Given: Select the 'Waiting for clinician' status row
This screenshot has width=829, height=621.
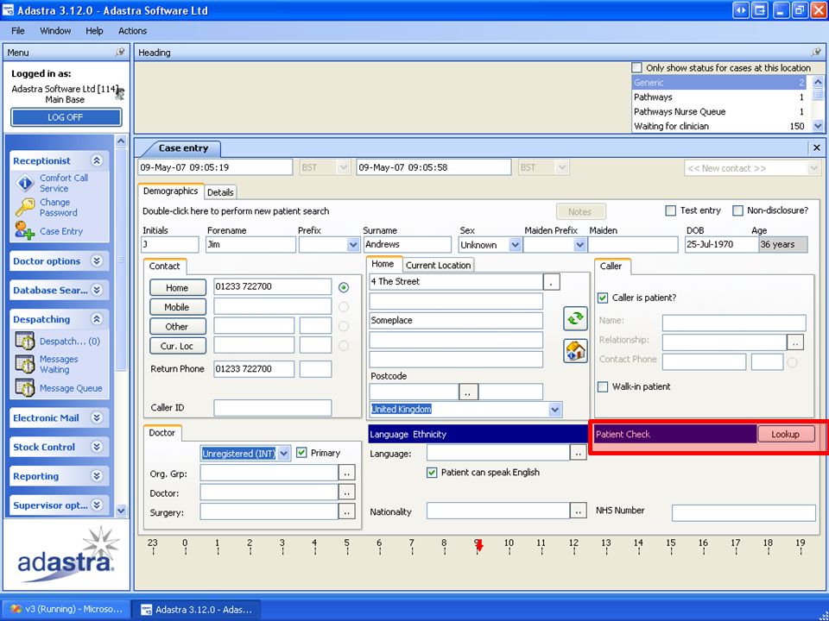Looking at the screenshot, I should coord(720,126).
